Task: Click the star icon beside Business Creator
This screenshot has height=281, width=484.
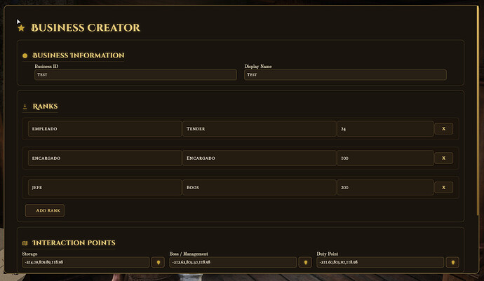Action: 21,28
